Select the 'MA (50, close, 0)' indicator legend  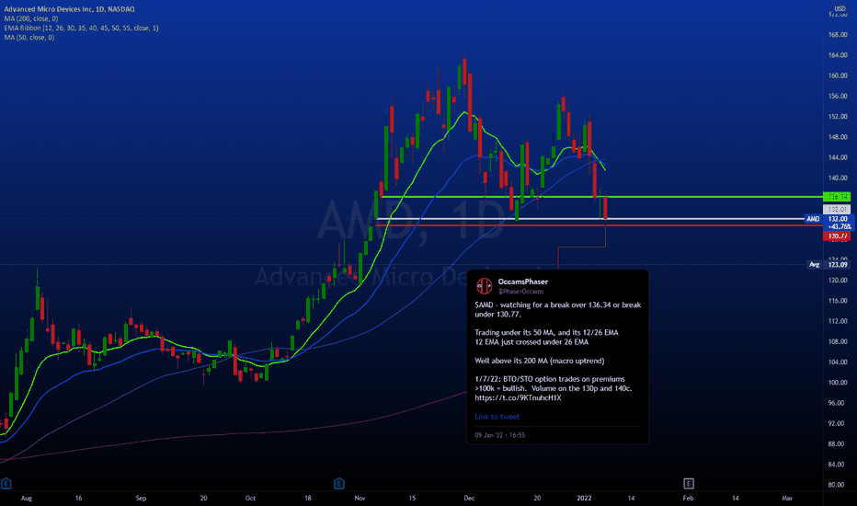point(29,37)
